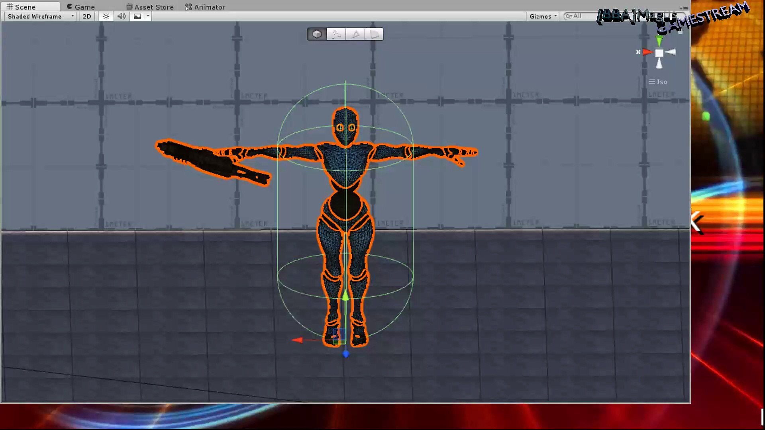Click center cube of orientation gizmo
Viewport: 765px width, 430px height.
(659, 53)
